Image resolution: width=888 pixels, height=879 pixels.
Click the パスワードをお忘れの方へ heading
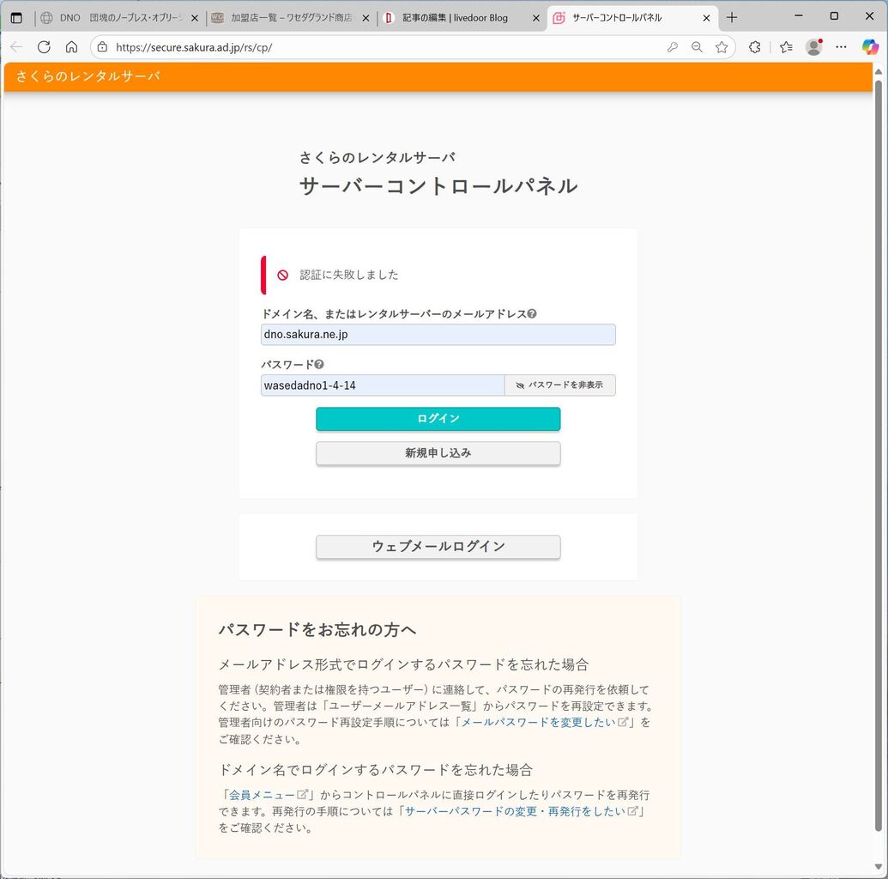(x=317, y=630)
